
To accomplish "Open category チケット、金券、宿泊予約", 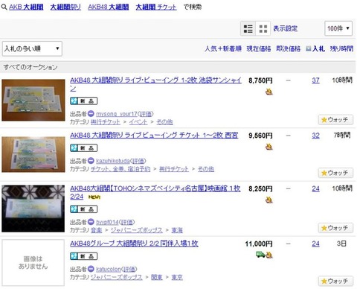I will click(120, 169).
